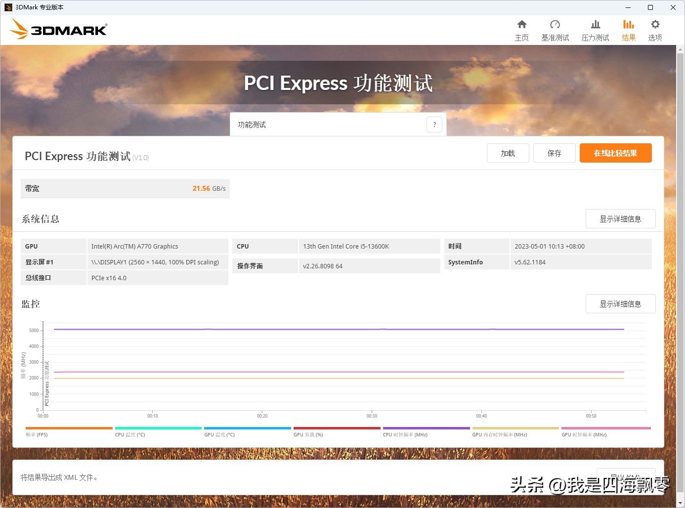Open the 压力测试 stress test icon

pos(595,29)
